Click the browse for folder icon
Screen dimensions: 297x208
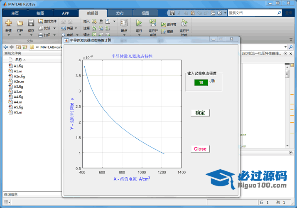(25, 47)
